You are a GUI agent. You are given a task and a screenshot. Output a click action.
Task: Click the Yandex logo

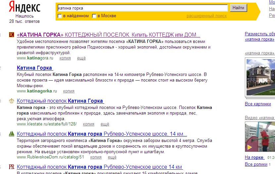(x=24, y=7)
